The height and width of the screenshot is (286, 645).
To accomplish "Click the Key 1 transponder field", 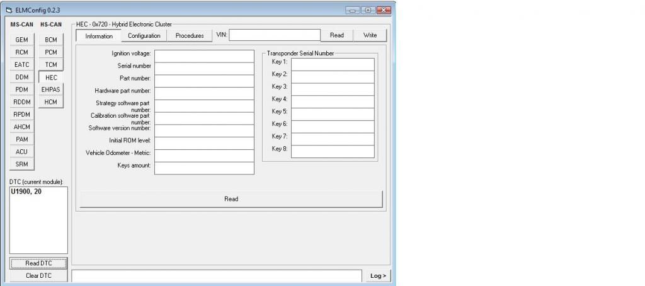I will (x=332, y=64).
